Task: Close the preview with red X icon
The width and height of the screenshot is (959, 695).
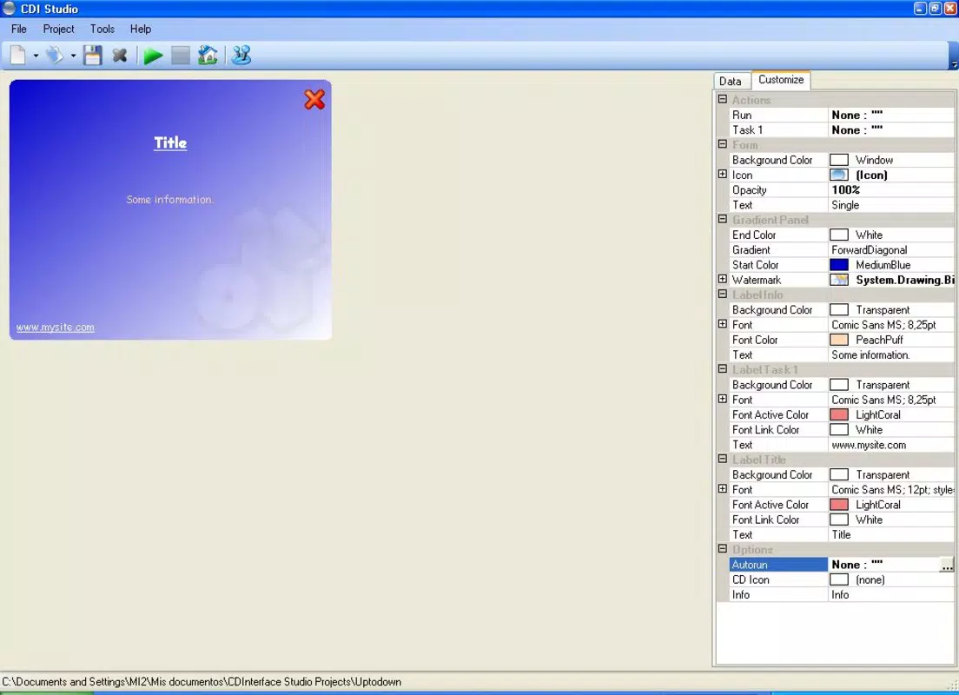Action: click(x=314, y=99)
